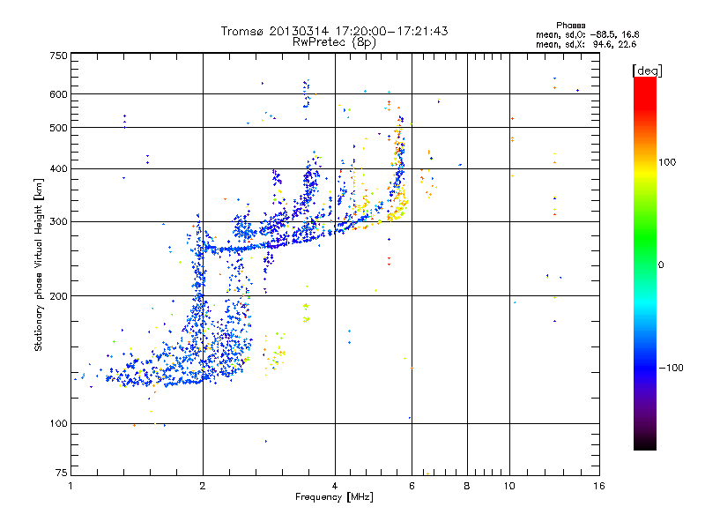
Task: Click the "Stationary phase Virtual Height [km]" axis label
Action: pos(38,265)
